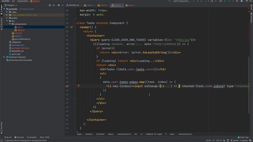
Task: Open the TODO tool window
Action: tap(45, 137)
